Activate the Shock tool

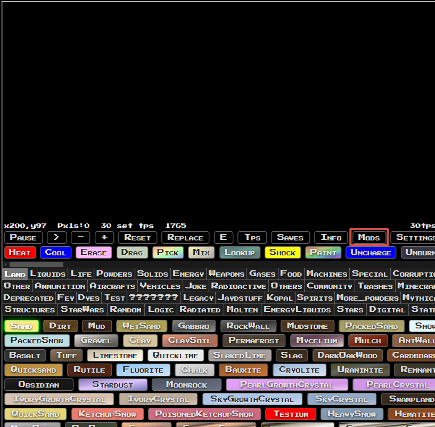coord(283,253)
